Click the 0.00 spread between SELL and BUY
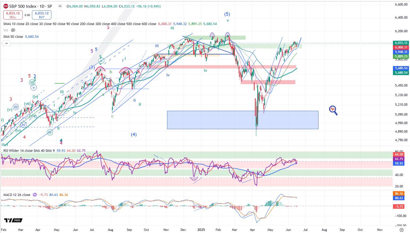 (x=27, y=15)
